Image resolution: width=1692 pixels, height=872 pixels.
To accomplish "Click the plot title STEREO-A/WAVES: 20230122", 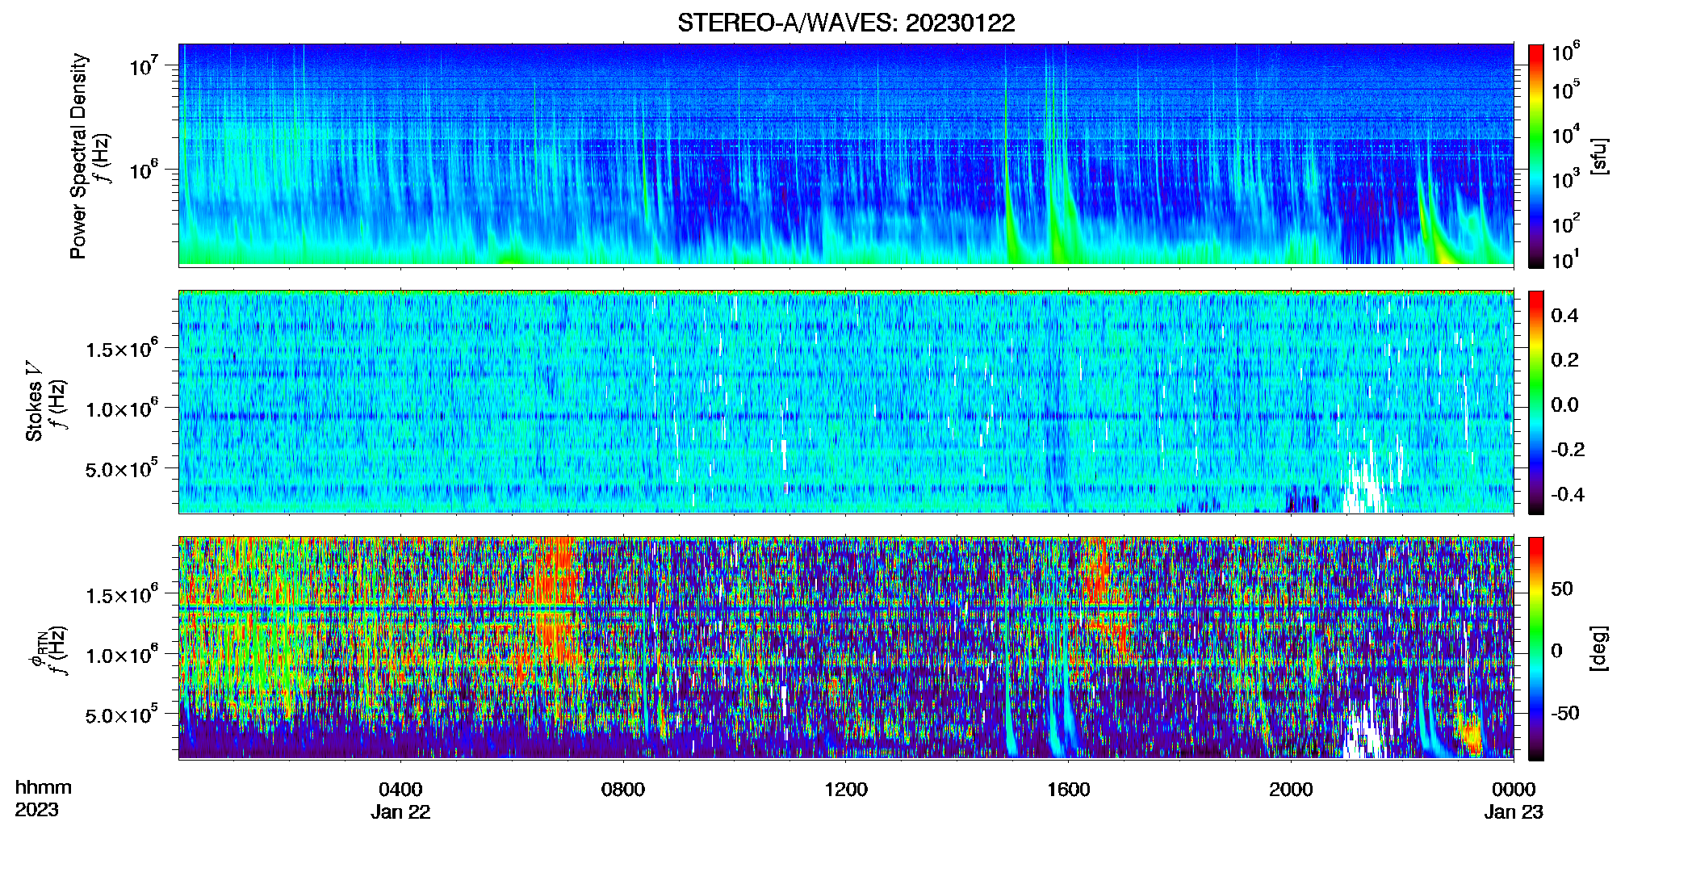I will click(846, 23).
